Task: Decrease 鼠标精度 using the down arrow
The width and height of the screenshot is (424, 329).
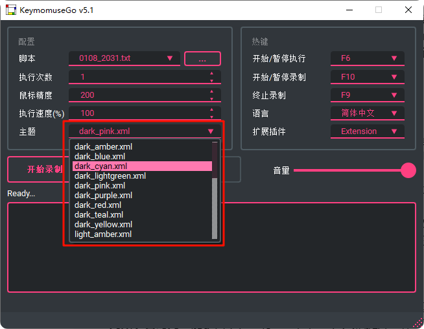Action: 211,98
